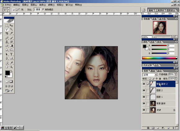Select the Crop tool

pyautogui.click(x=7, y=33)
